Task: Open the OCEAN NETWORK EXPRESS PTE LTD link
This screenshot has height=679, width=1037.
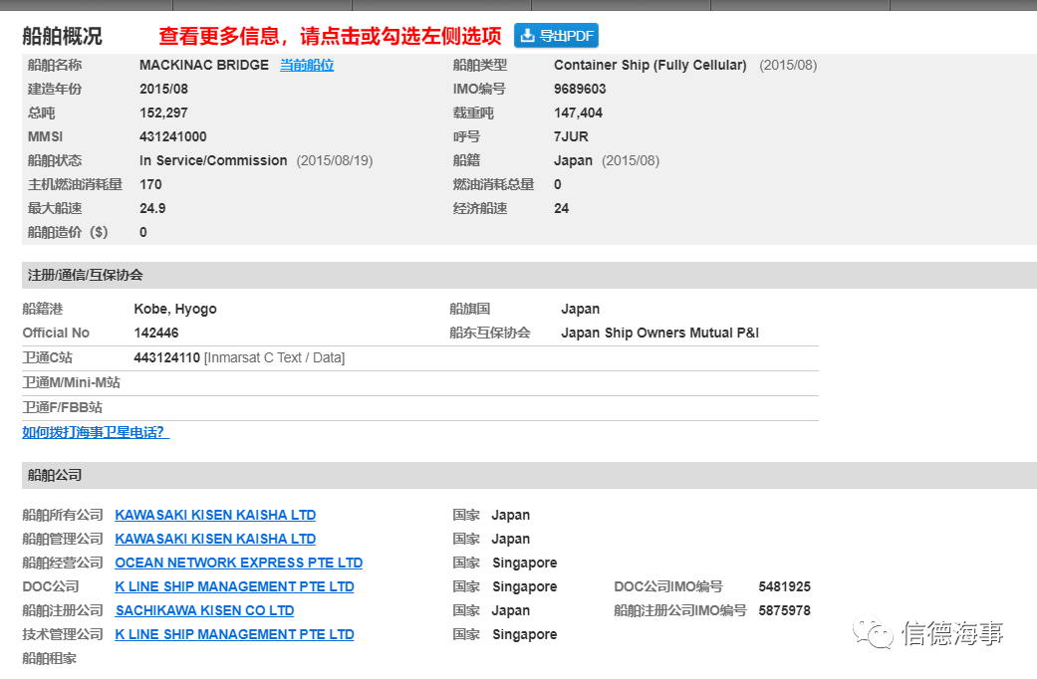Action: click(x=239, y=563)
